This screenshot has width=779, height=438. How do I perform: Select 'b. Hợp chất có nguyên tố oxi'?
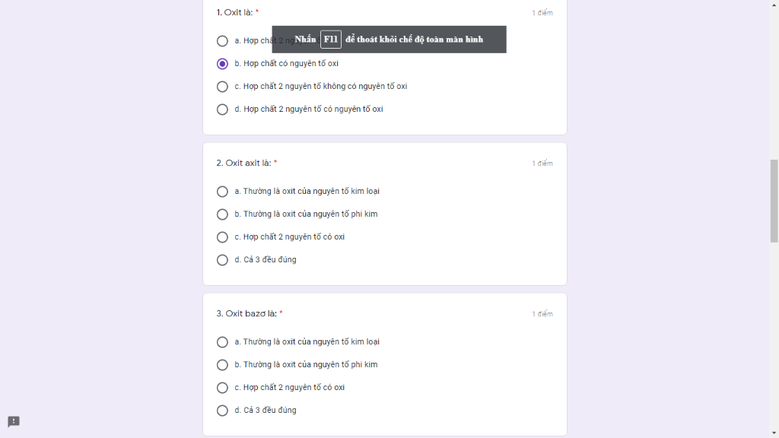tap(222, 64)
